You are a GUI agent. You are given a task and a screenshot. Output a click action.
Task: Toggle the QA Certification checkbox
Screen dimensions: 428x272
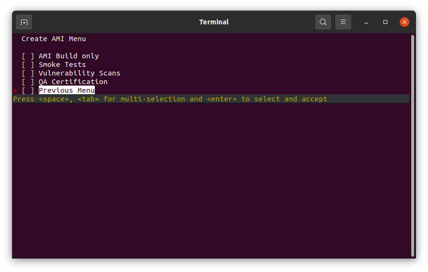(x=28, y=82)
